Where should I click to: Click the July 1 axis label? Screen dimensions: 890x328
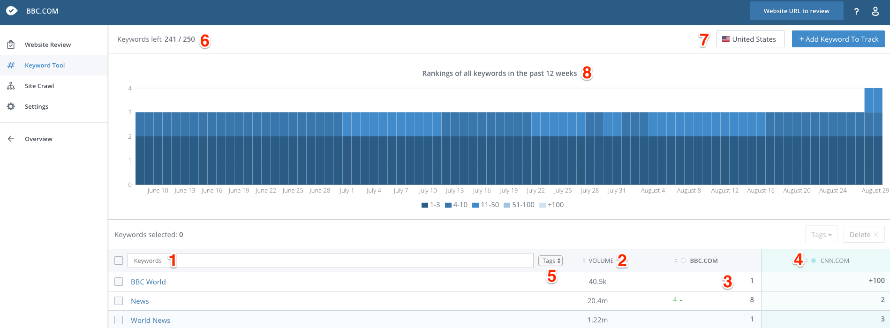coord(347,191)
